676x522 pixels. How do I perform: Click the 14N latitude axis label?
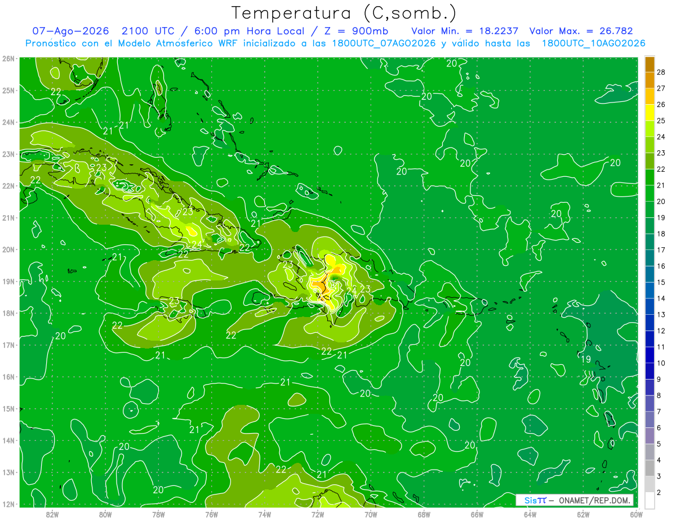(x=8, y=440)
